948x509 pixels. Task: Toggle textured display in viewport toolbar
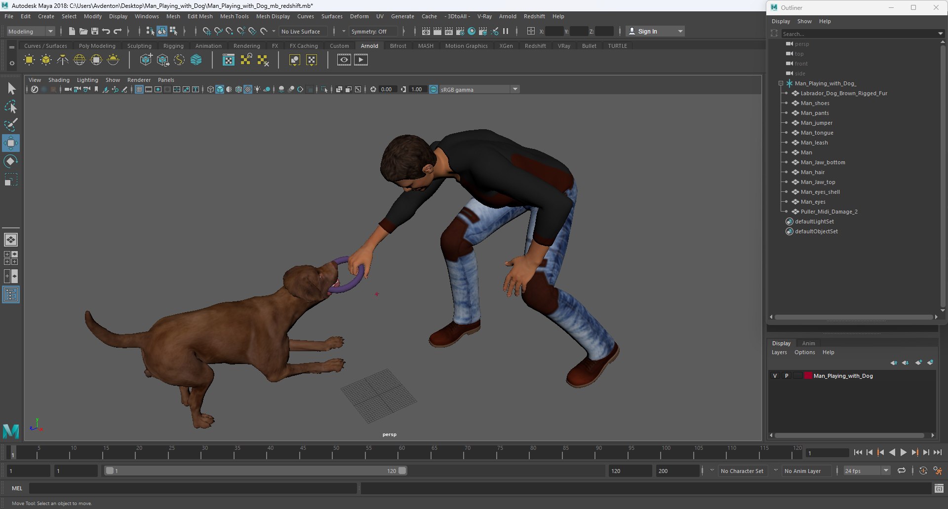[x=248, y=89]
